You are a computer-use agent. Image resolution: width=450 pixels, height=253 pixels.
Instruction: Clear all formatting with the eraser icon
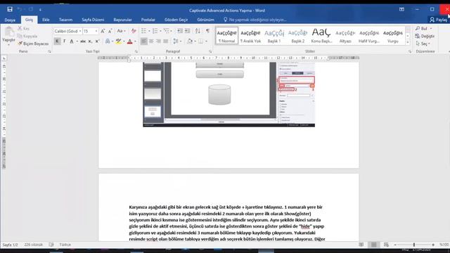(134, 31)
